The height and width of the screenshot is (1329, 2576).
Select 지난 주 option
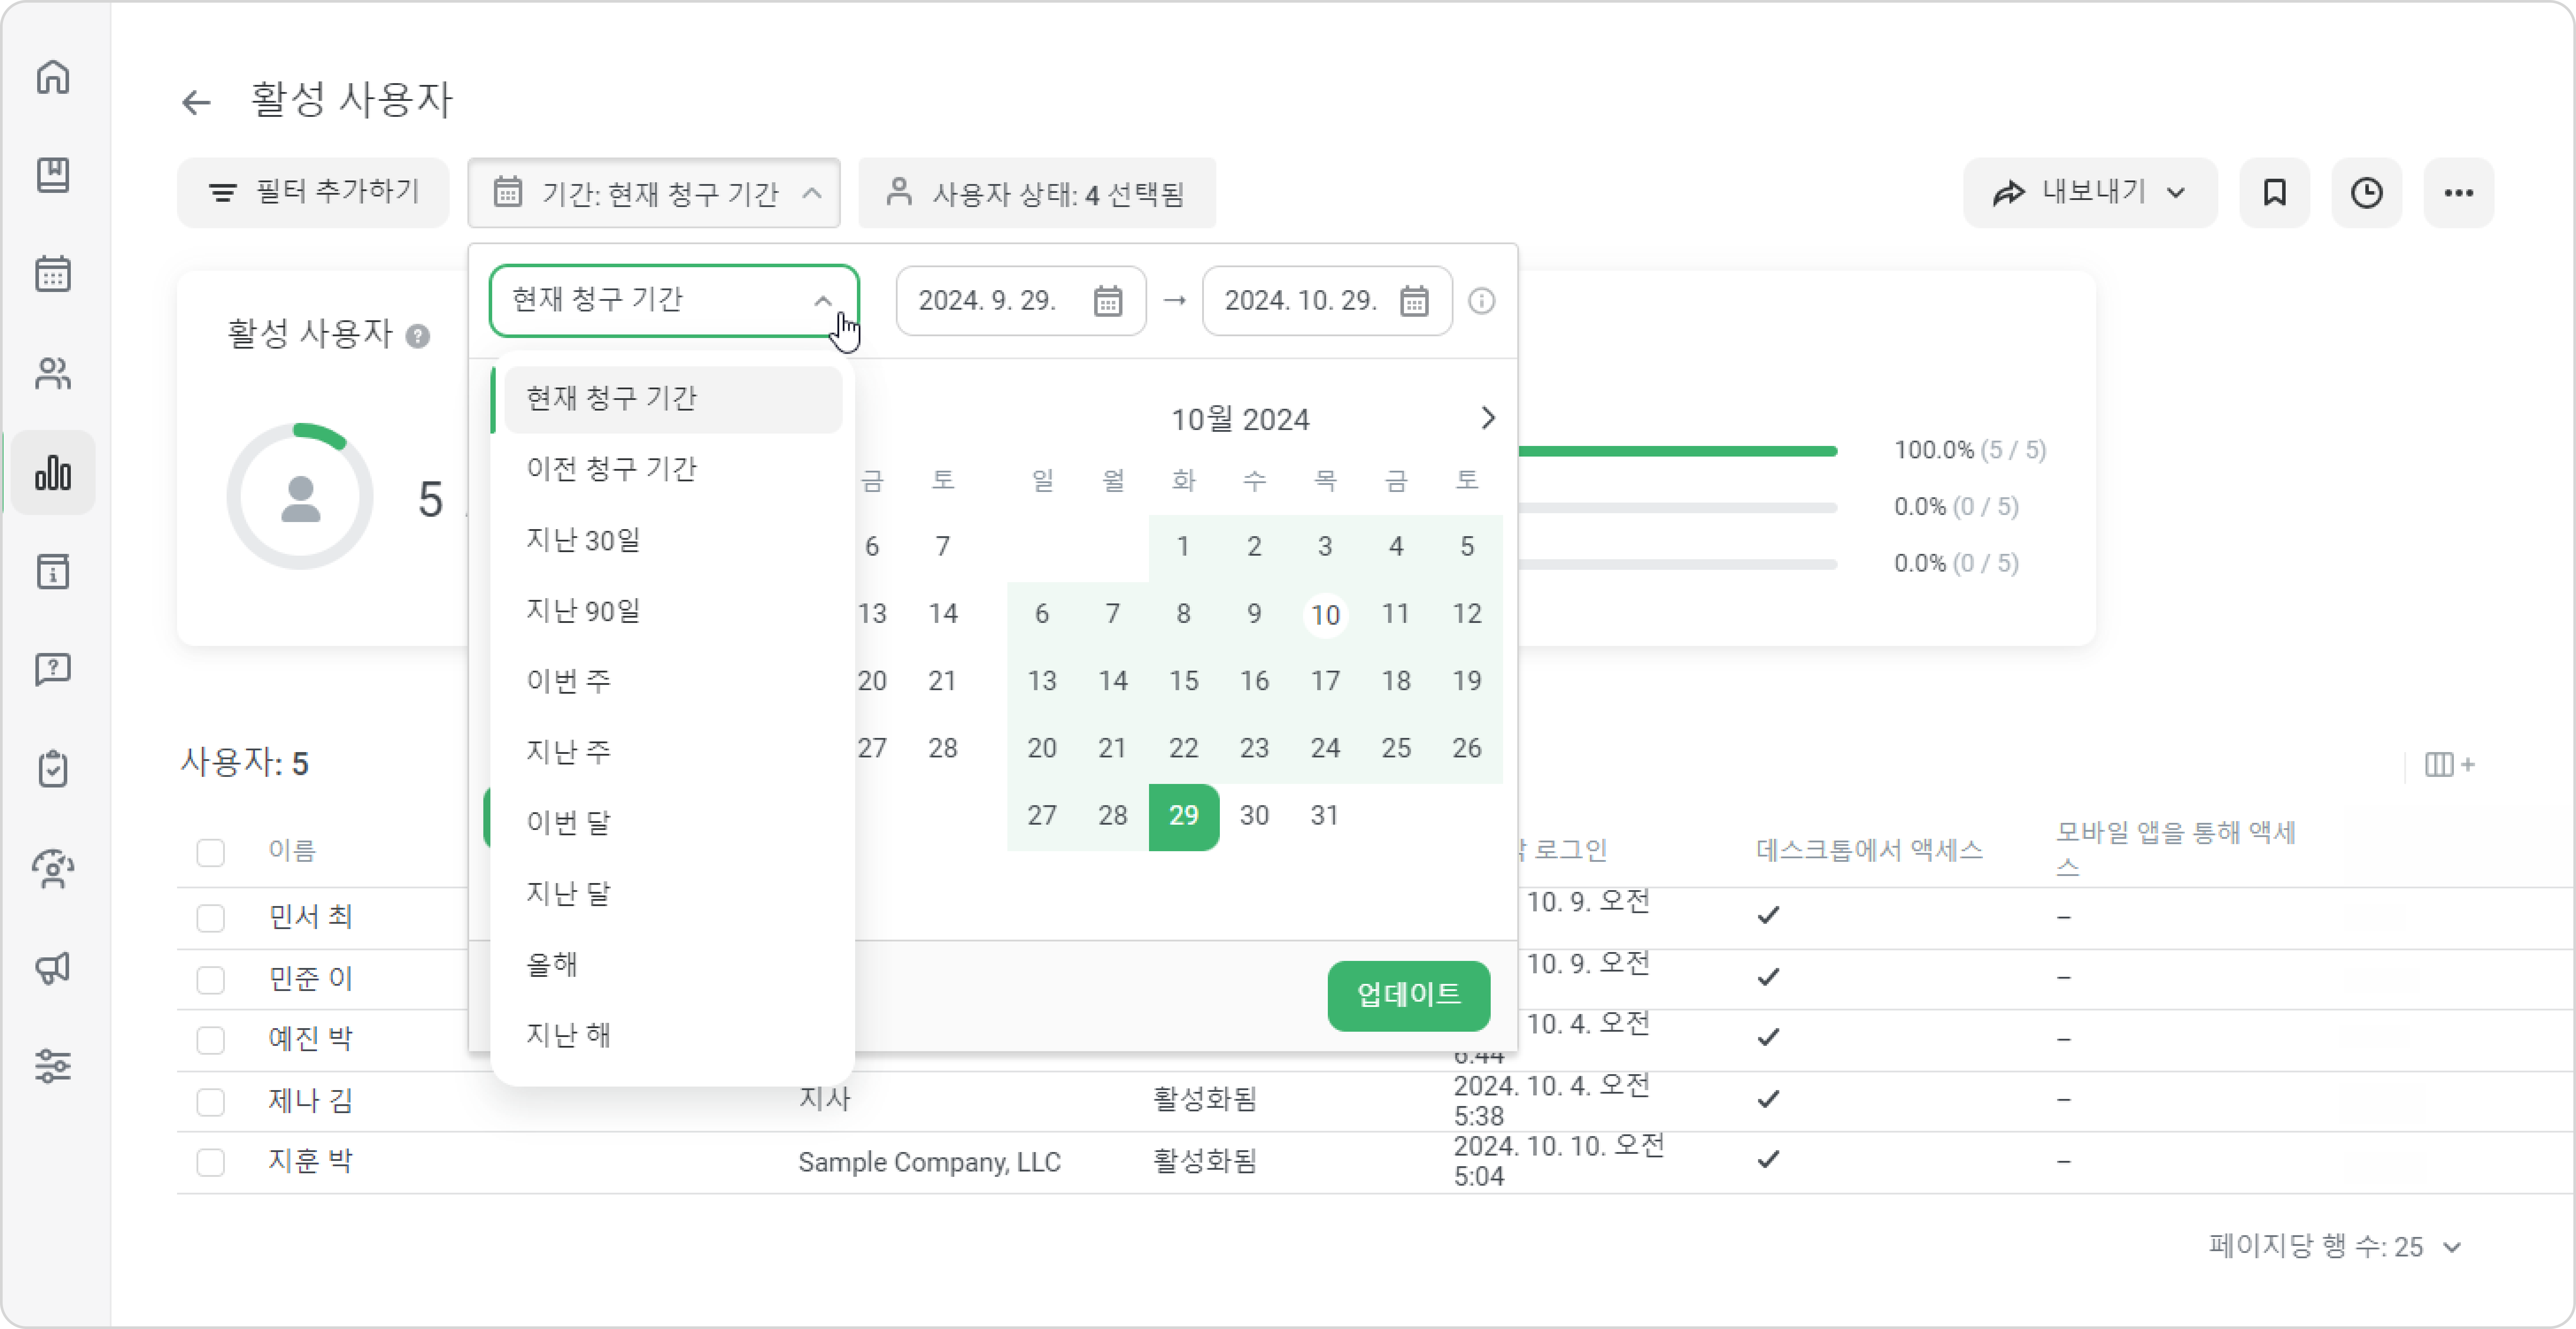click(x=673, y=753)
